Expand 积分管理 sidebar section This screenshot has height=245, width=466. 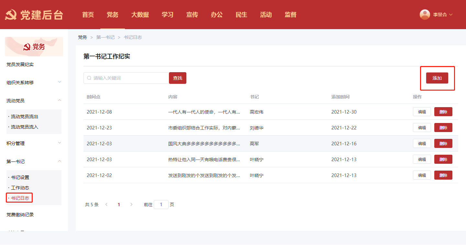[x=60, y=143]
